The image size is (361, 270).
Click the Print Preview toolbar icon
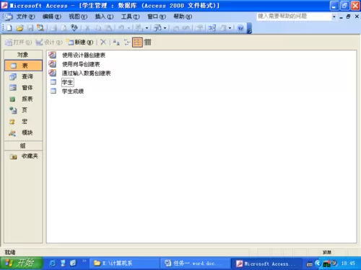64,28
